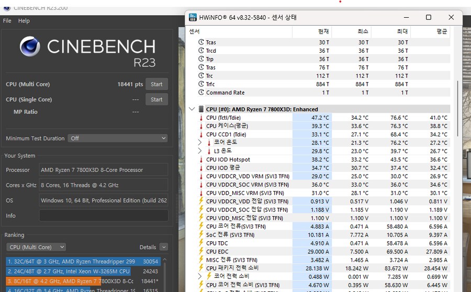
Task: Click the thermometer icon beside CPU IOD Hotspot
Action: (x=201, y=160)
